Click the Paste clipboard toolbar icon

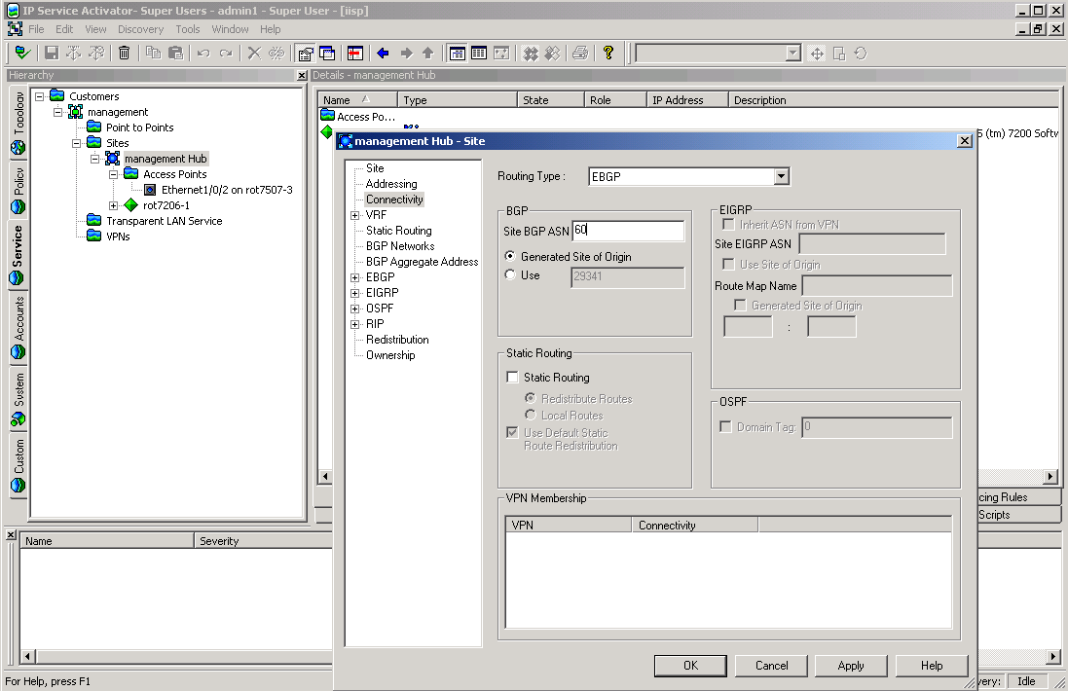click(176, 54)
